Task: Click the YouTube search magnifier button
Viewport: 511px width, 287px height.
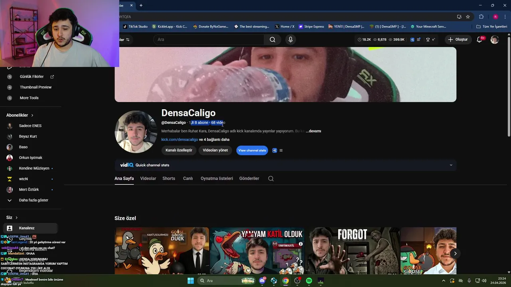Action: [272, 39]
